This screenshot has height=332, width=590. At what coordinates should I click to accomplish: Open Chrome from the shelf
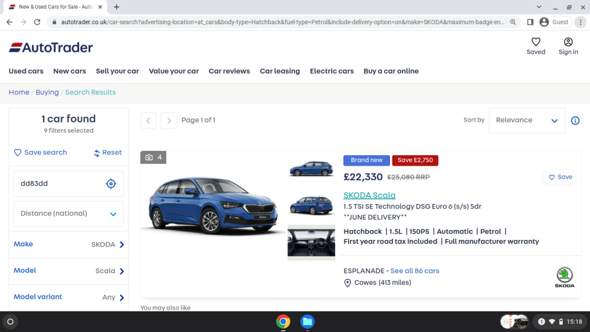283,321
